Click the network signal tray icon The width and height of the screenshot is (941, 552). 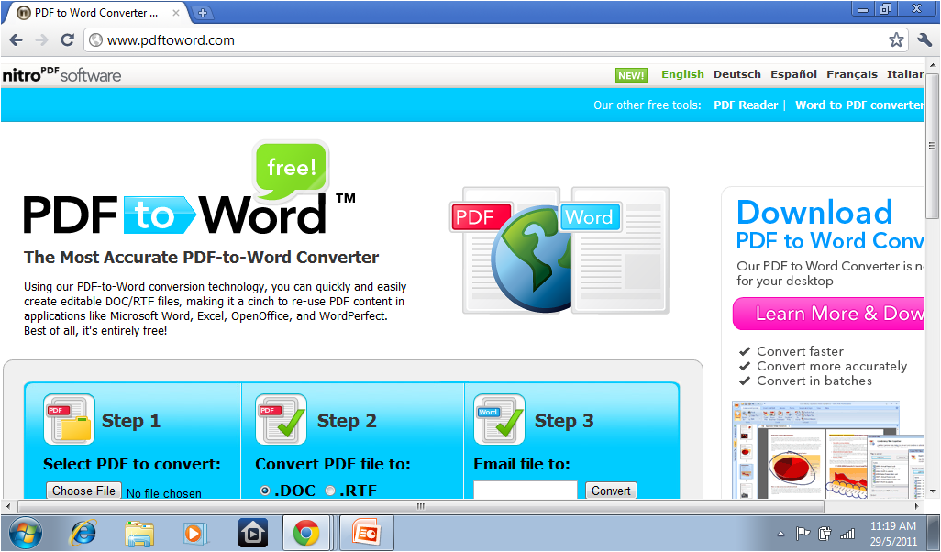pos(847,534)
